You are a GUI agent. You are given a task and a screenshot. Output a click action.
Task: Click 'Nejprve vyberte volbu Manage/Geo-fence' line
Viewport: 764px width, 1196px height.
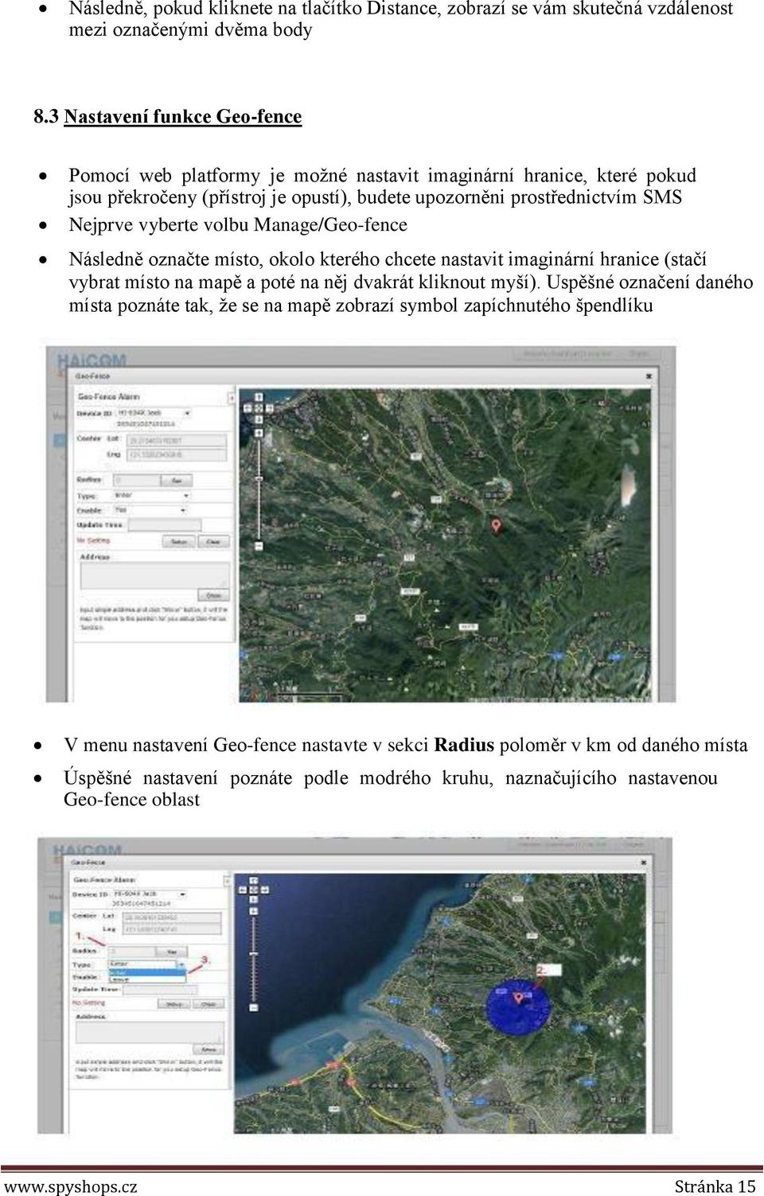(238, 224)
